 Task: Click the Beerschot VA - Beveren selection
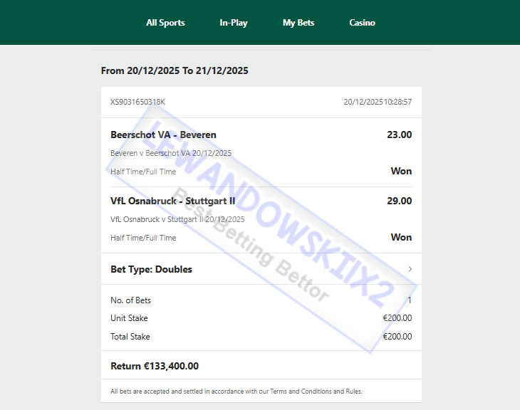click(x=163, y=135)
